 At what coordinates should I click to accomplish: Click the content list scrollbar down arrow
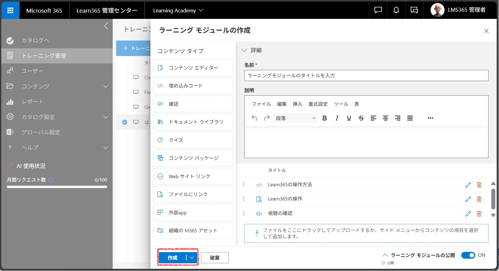(493, 215)
